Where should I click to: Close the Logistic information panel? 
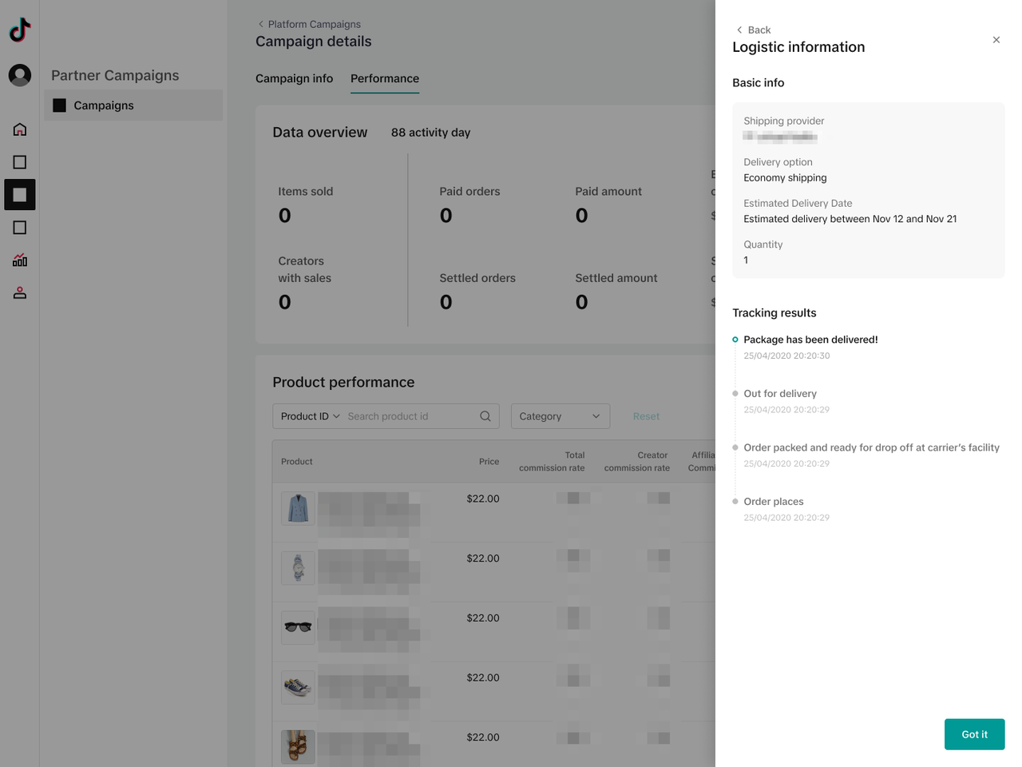[x=996, y=40]
